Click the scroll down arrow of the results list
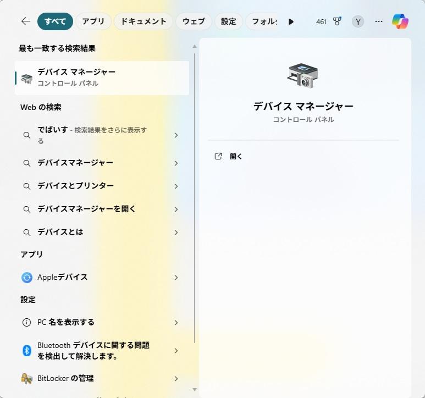The width and height of the screenshot is (425, 398). [x=195, y=390]
